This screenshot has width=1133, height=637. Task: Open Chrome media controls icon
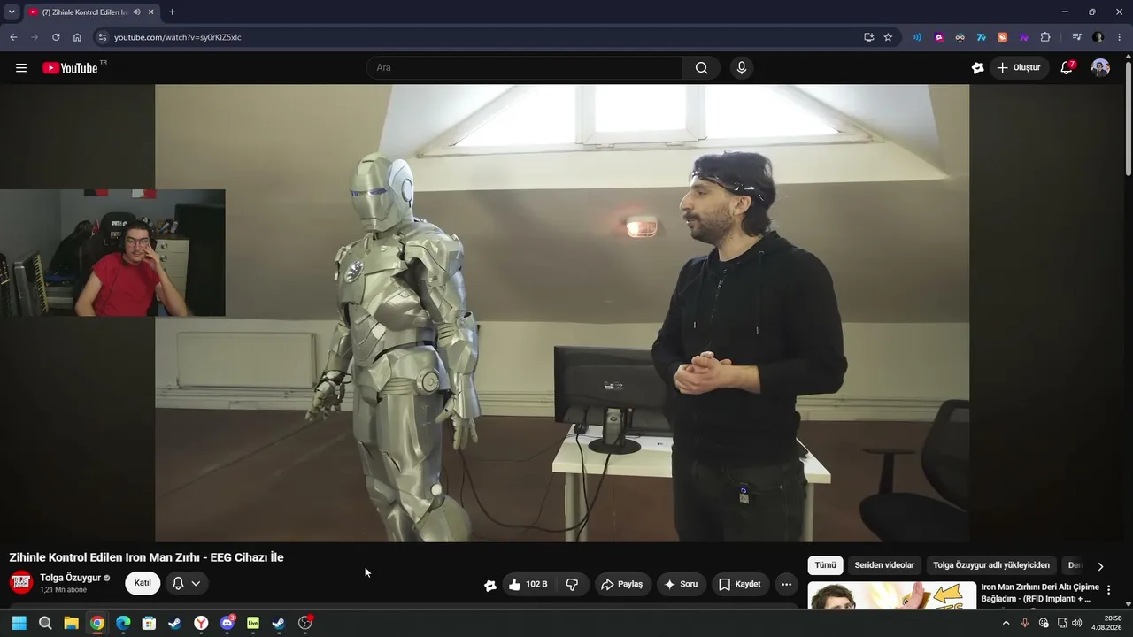point(1076,37)
